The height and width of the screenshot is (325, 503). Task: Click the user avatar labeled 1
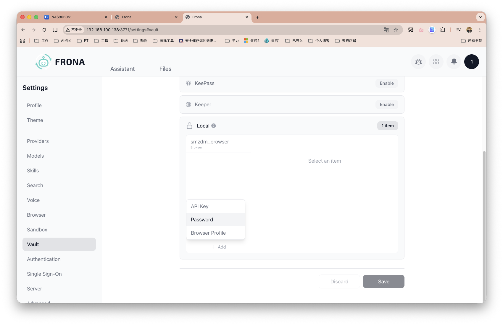(471, 62)
